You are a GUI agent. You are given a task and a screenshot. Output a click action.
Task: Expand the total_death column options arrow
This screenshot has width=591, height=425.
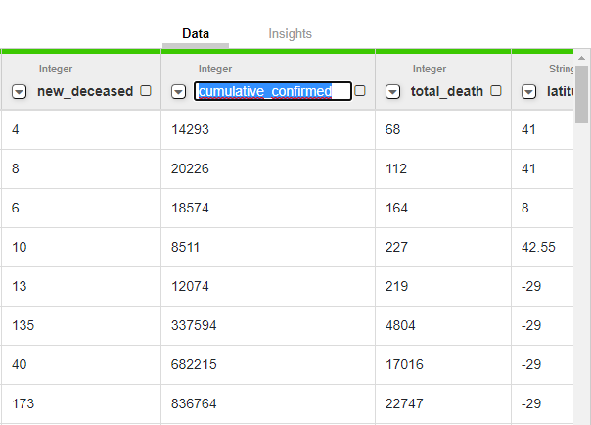(x=393, y=91)
